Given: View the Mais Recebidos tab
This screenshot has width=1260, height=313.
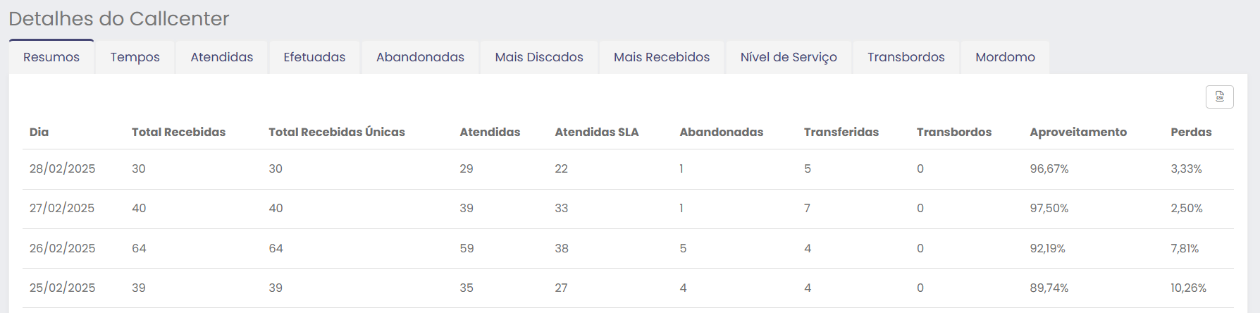Looking at the screenshot, I should click(662, 57).
